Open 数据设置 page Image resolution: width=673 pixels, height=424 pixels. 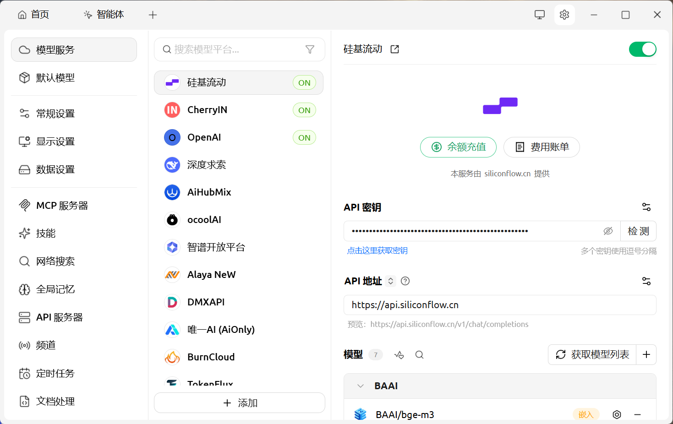(x=74, y=169)
